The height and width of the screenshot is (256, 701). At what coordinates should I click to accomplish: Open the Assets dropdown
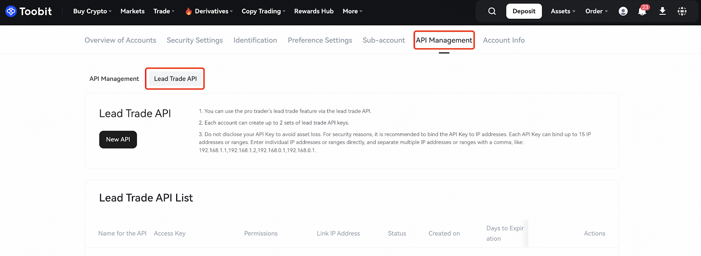[x=563, y=11]
